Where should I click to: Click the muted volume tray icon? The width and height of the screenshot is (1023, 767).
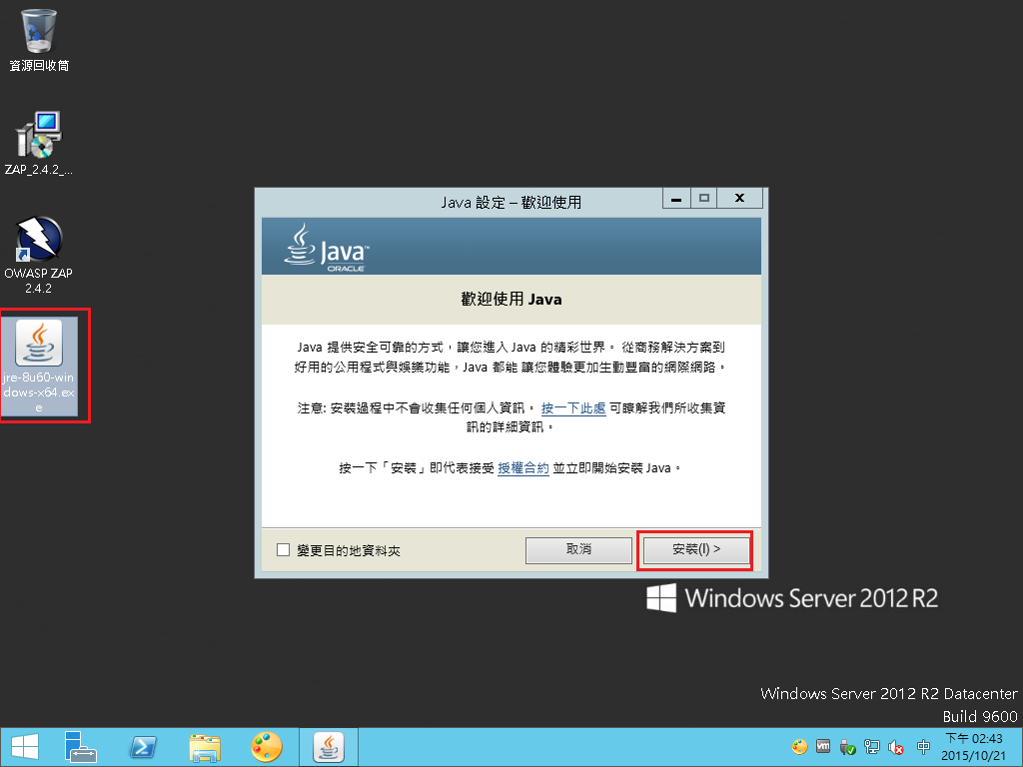[896, 747]
